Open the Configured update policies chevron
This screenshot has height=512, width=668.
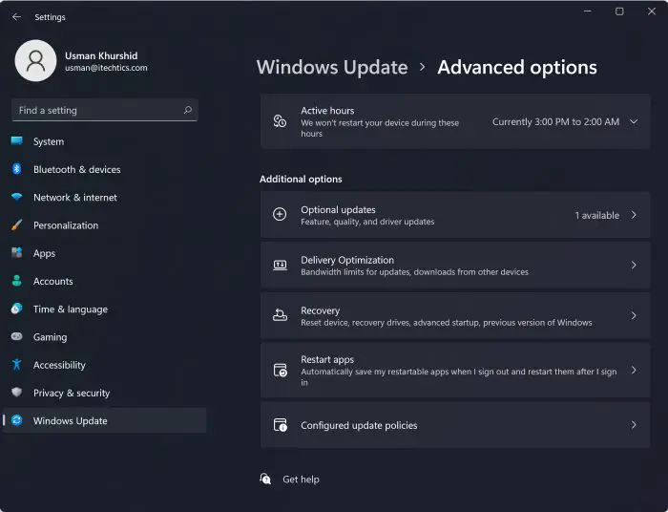[x=634, y=425]
